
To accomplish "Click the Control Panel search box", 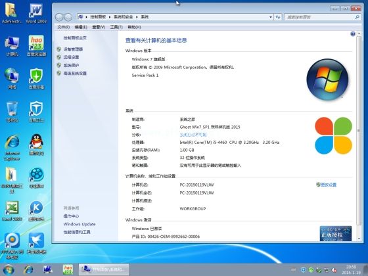I will coord(322,17).
